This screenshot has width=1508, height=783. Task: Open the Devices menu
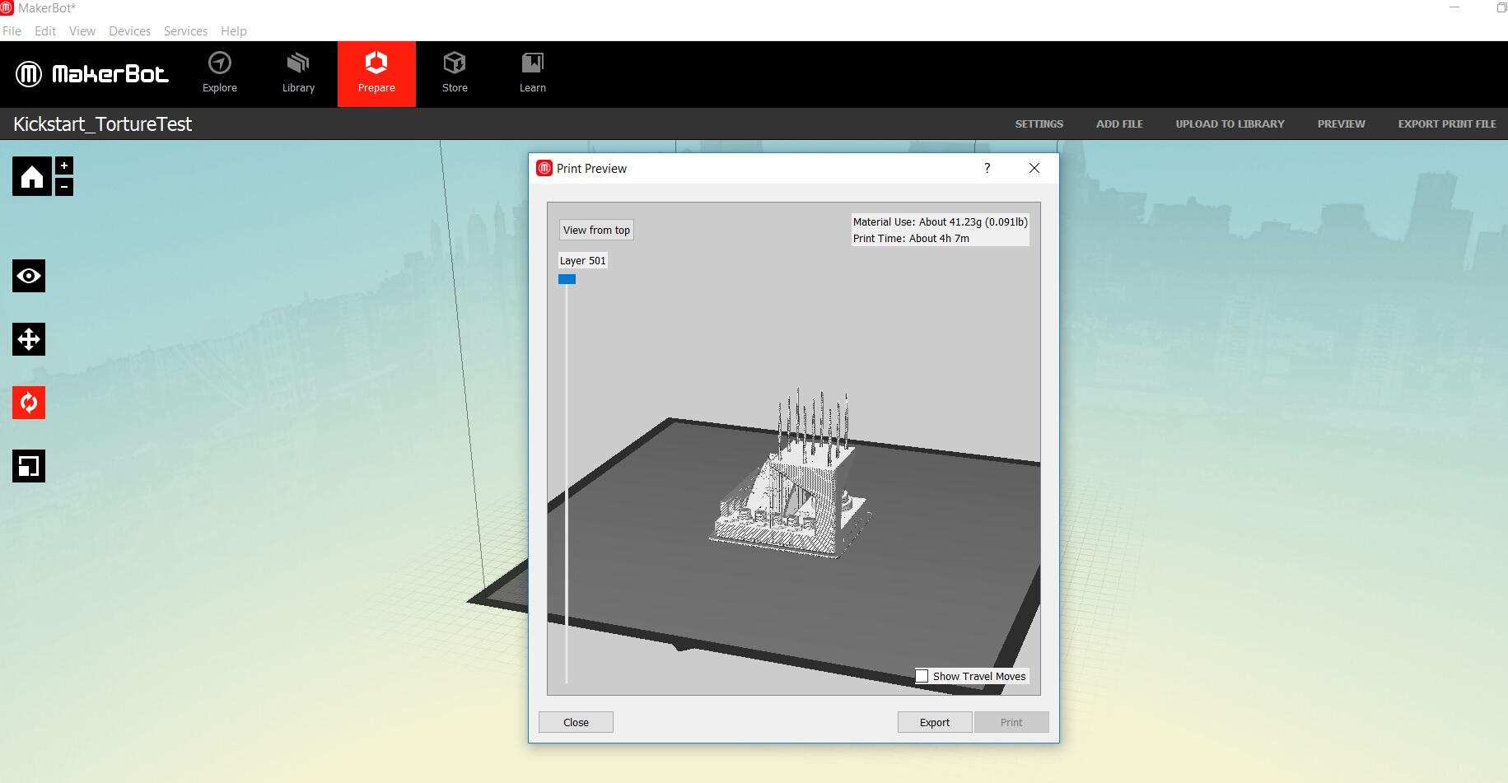pos(130,31)
